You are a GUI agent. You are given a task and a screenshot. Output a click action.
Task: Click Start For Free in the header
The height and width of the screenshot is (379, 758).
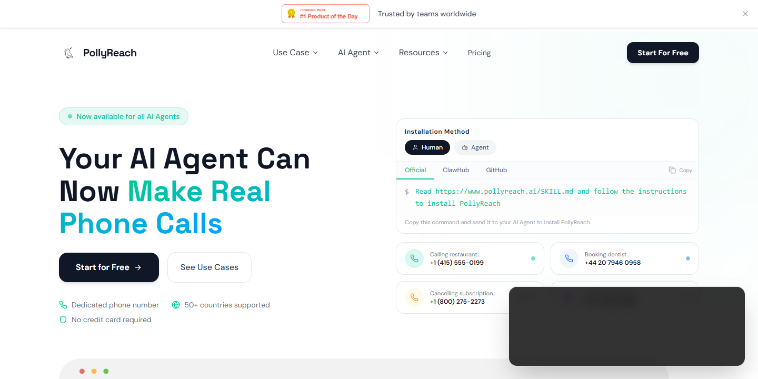tap(663, 53)
